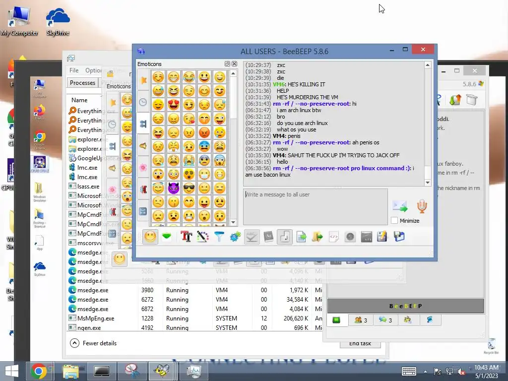
Task: Click the send file icon with green arrow
Action: pyautogui.click(x=301, y=237)
